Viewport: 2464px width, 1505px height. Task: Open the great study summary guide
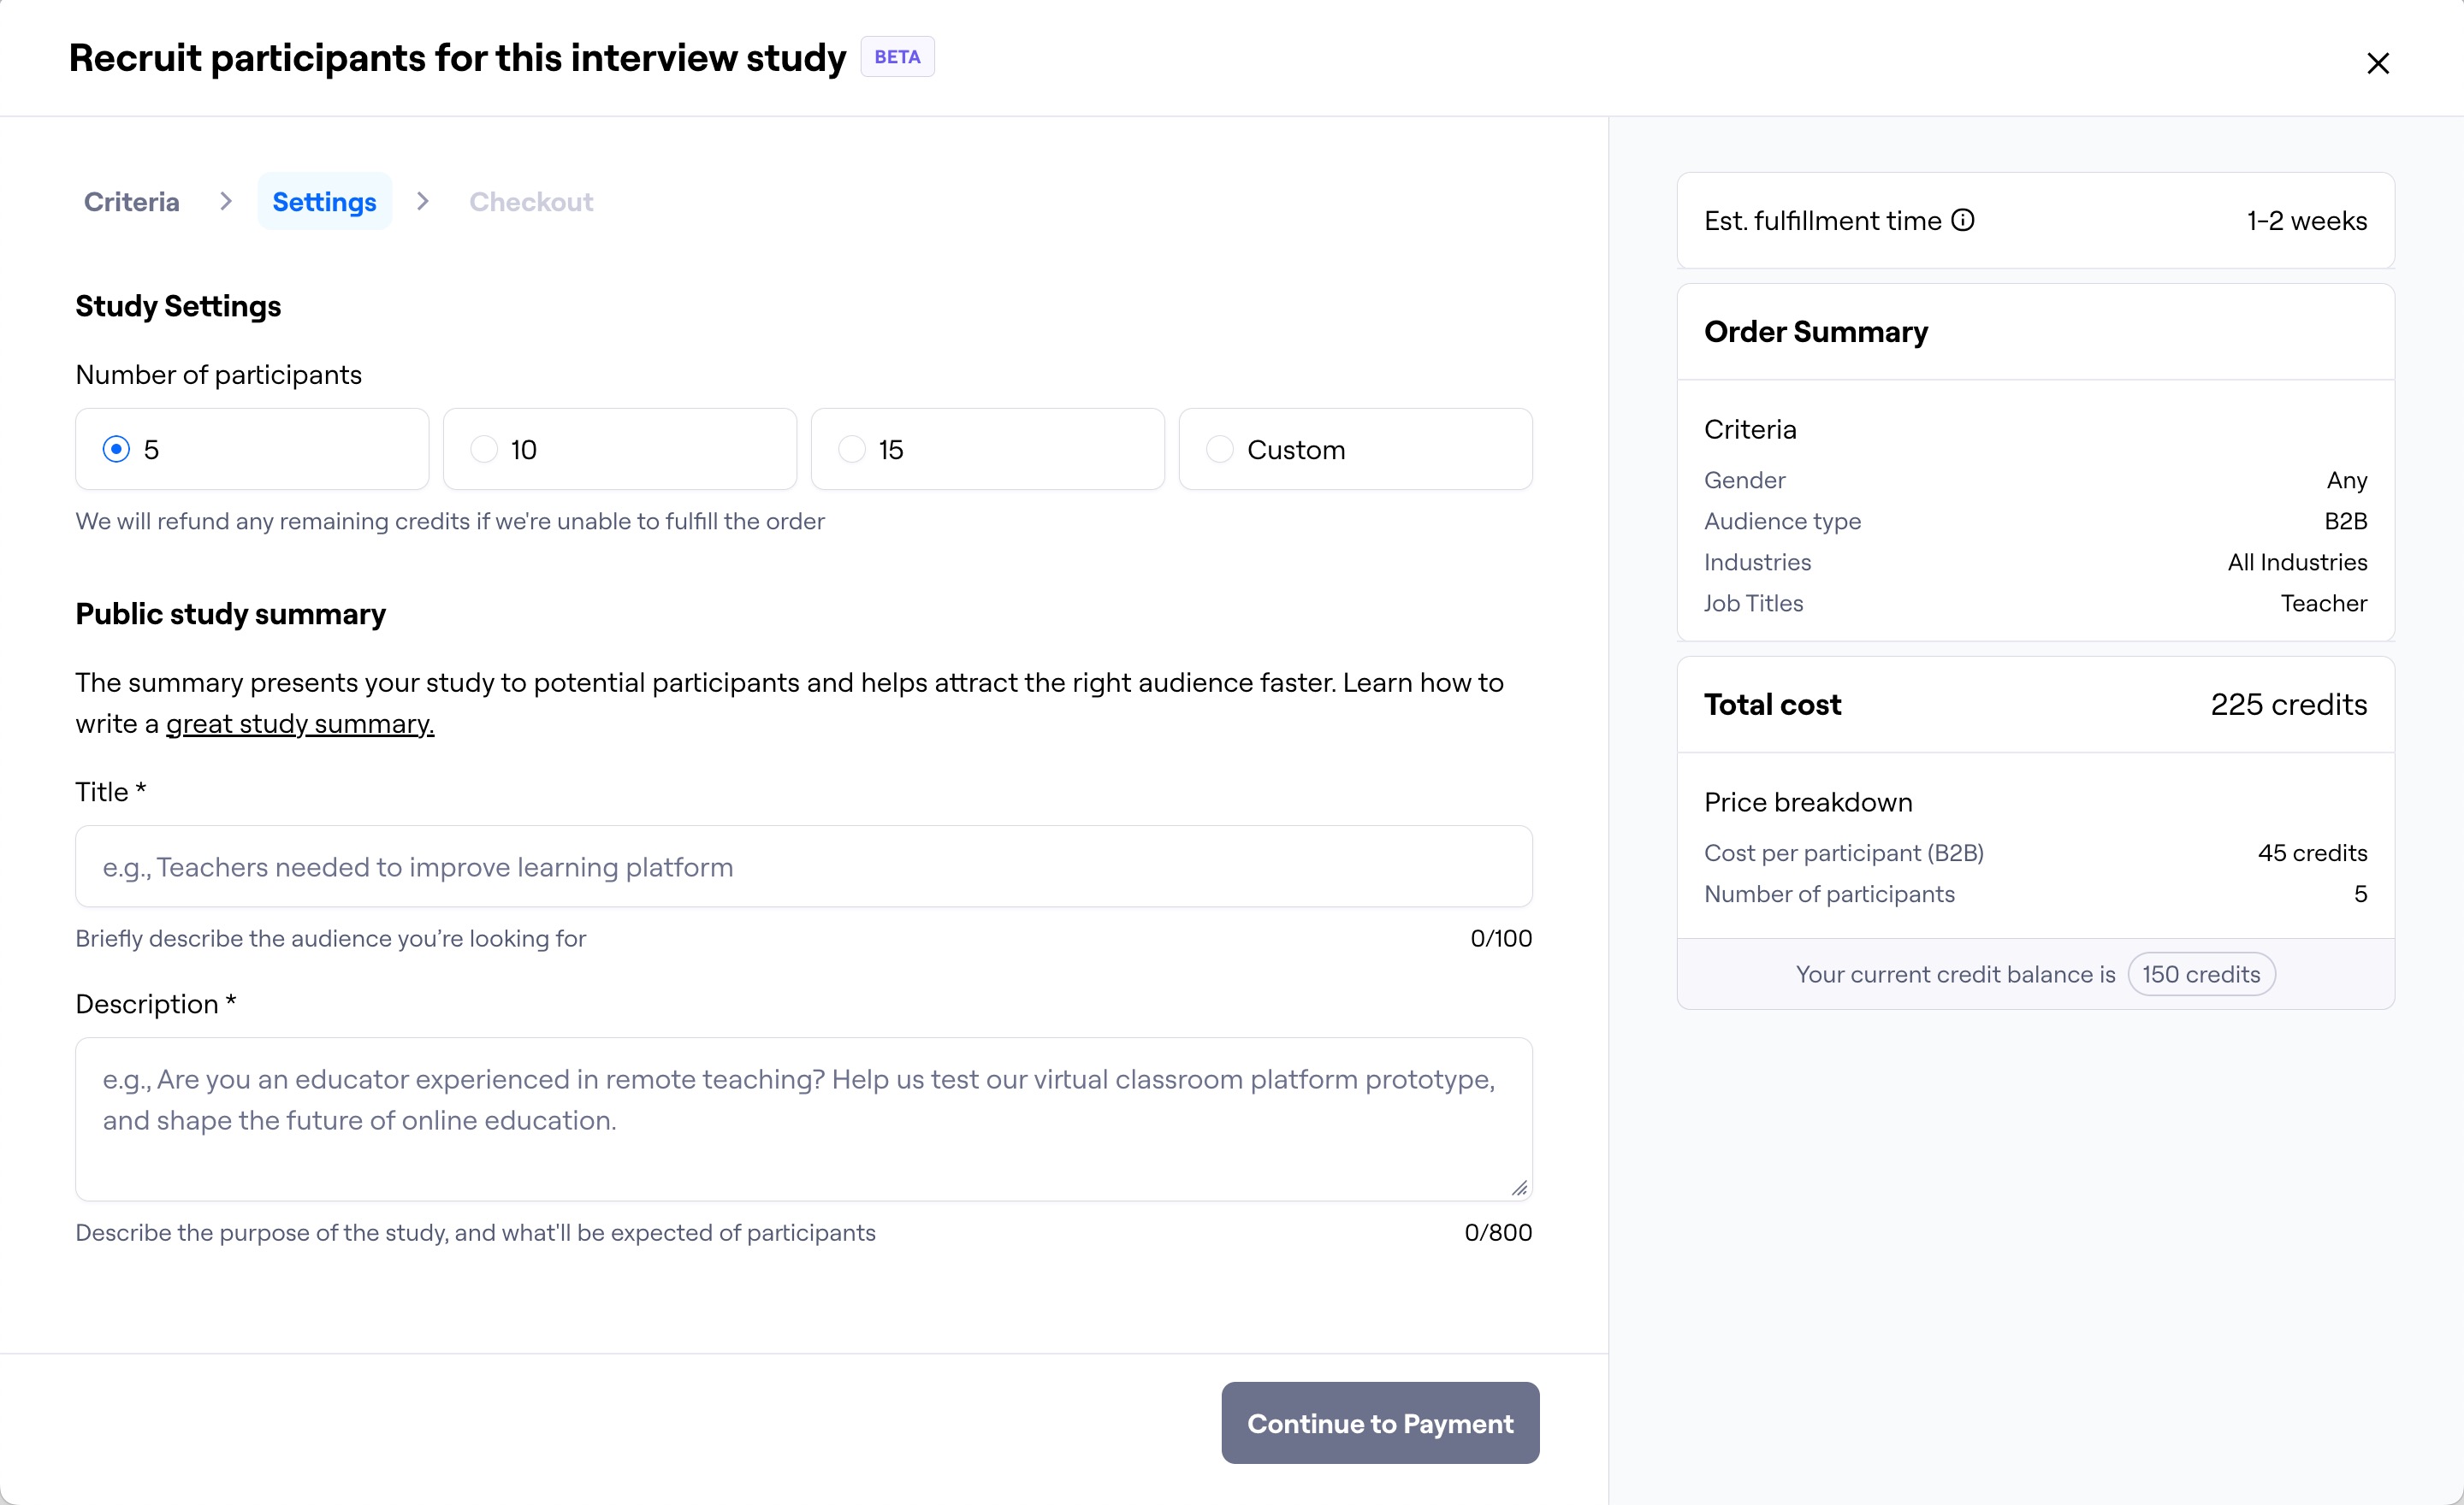[299, 723]
